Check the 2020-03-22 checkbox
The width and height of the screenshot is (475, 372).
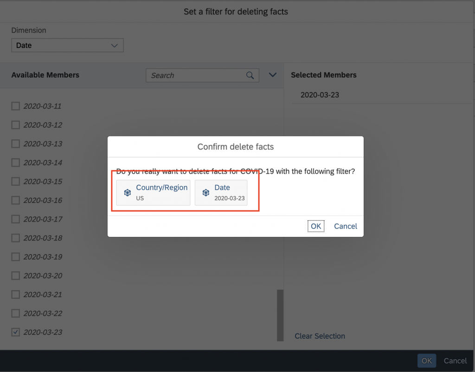[15, 313]
